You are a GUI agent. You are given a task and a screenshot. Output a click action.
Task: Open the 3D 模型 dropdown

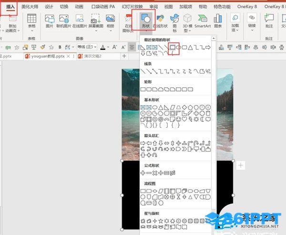(187, 23)
